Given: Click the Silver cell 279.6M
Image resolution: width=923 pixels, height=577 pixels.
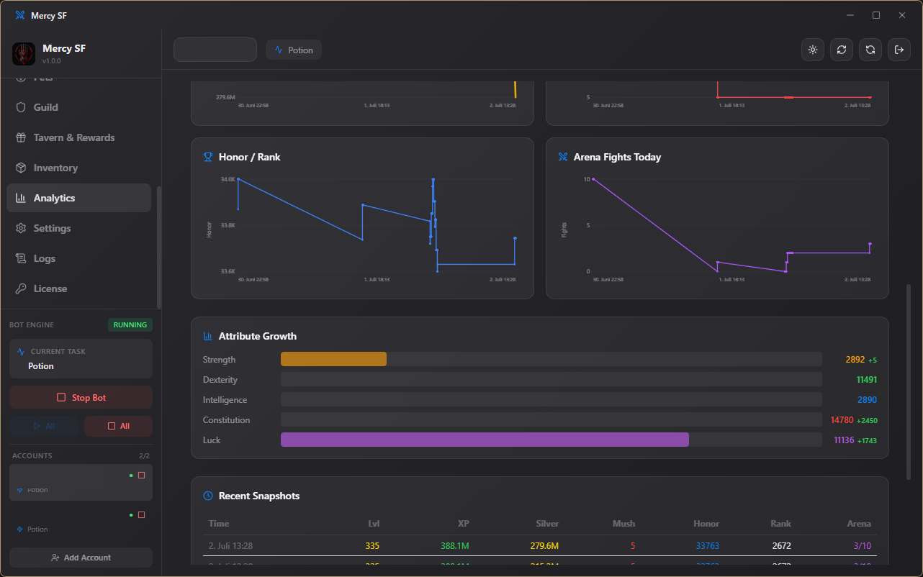Looking at the screenshot, I should 544,546.
